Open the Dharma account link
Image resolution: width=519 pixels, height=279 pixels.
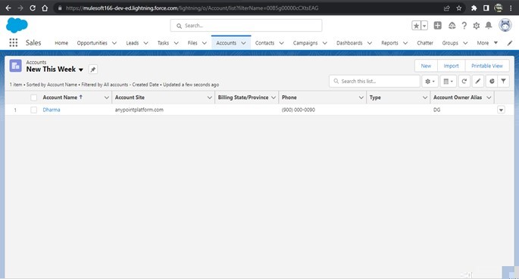point(52,110)
